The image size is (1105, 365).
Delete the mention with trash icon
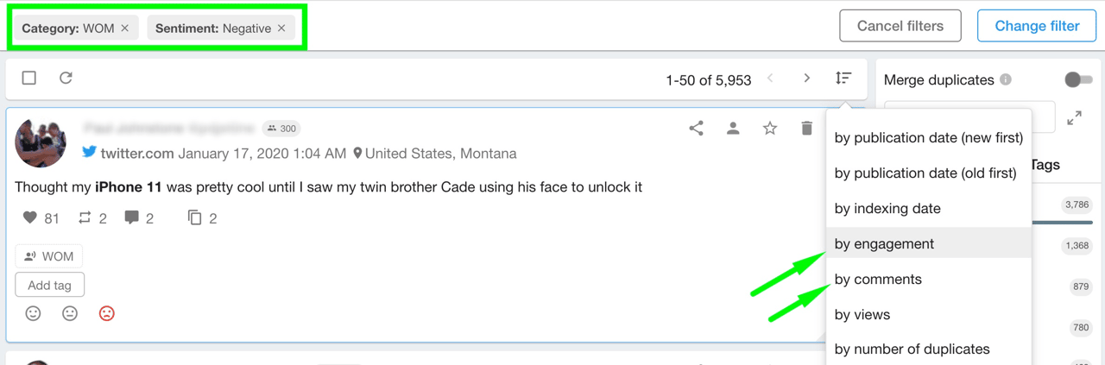pos(806,129)
